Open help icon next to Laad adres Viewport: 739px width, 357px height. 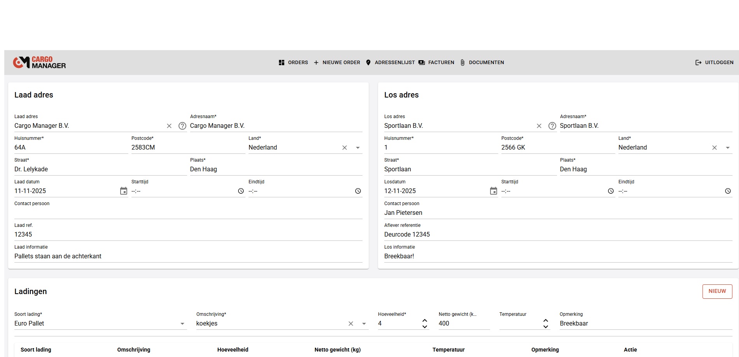[x=182, y=126]
